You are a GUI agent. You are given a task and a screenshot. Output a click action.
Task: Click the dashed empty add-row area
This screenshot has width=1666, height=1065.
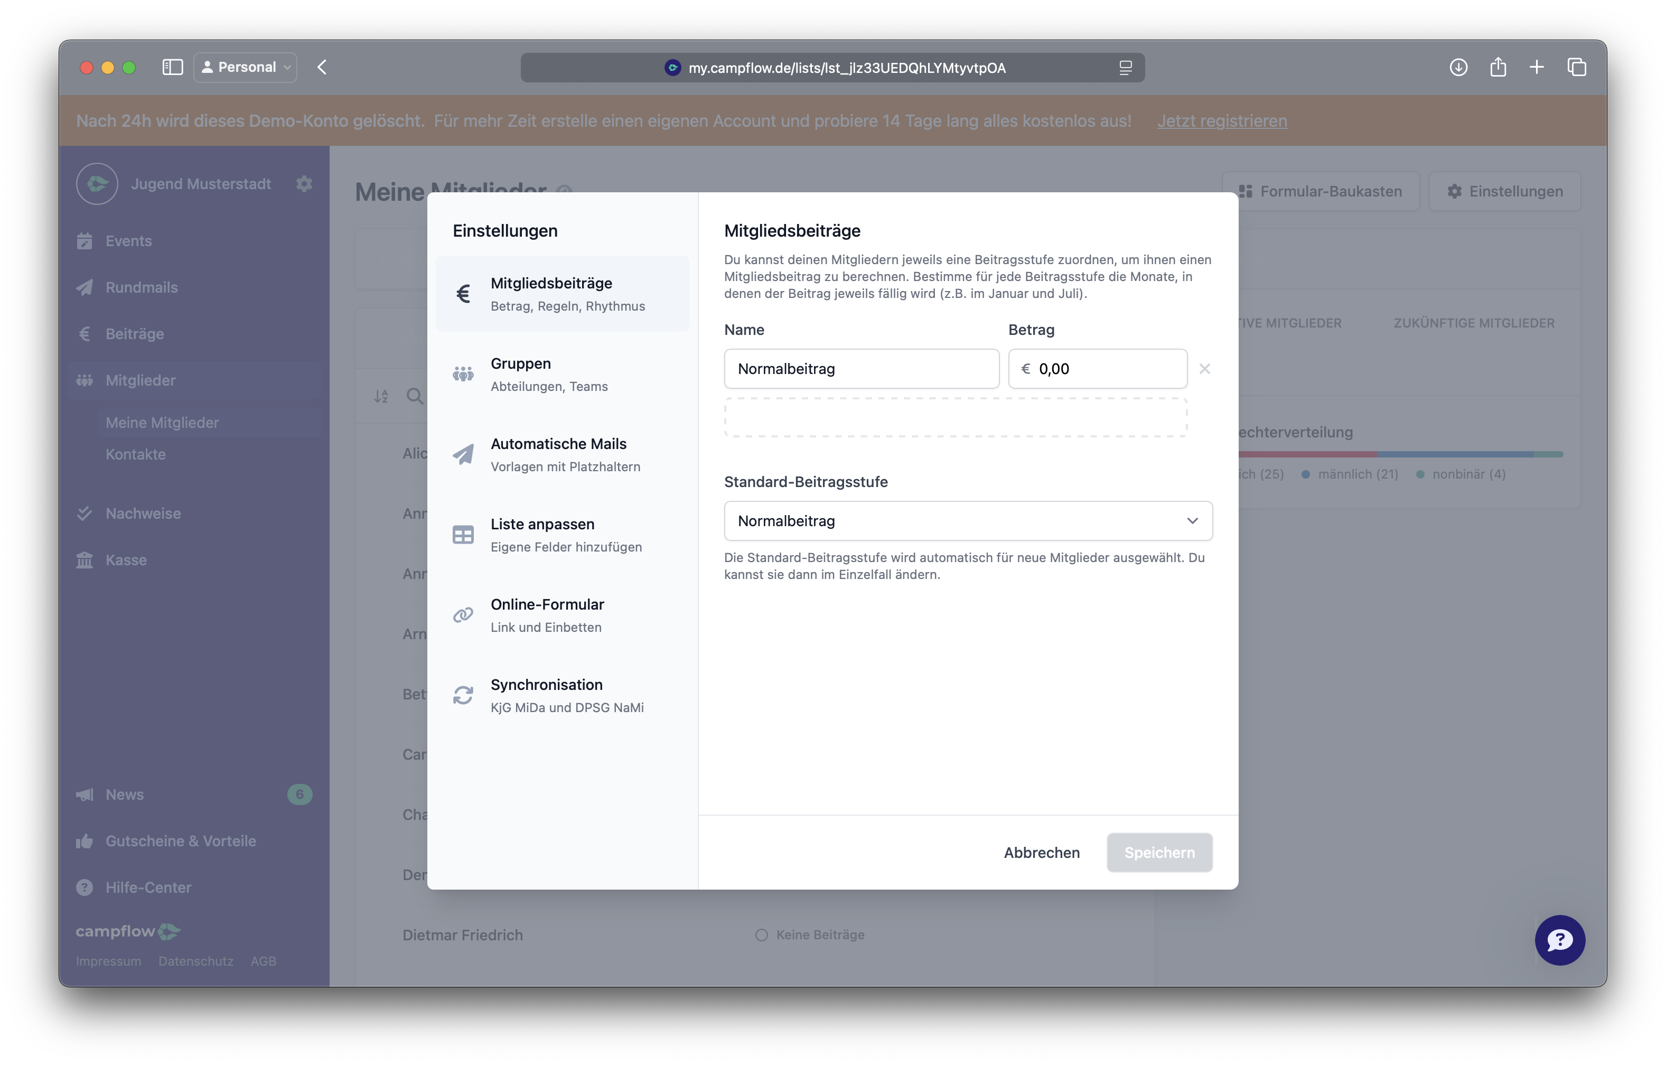(956, 417)
